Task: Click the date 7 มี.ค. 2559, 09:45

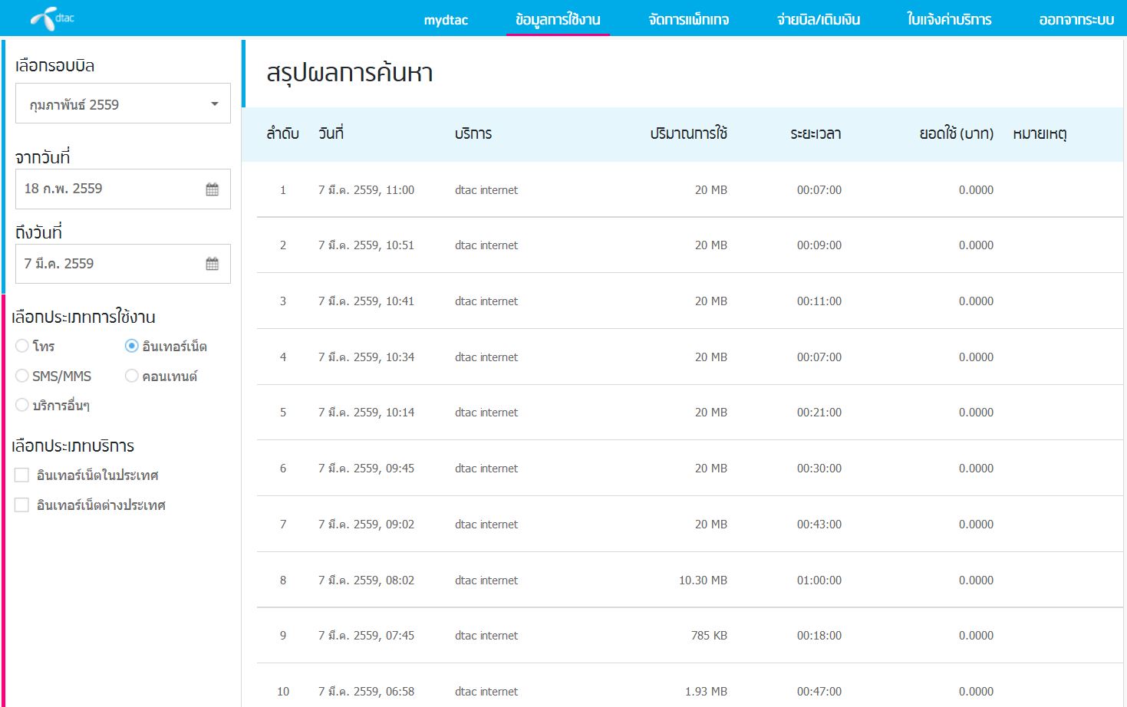Action: (366, 469)
